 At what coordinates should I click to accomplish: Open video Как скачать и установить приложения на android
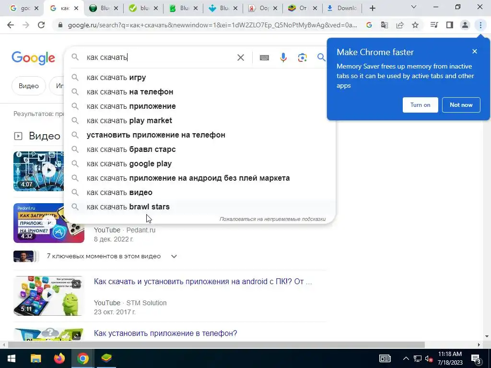(203, 281)
